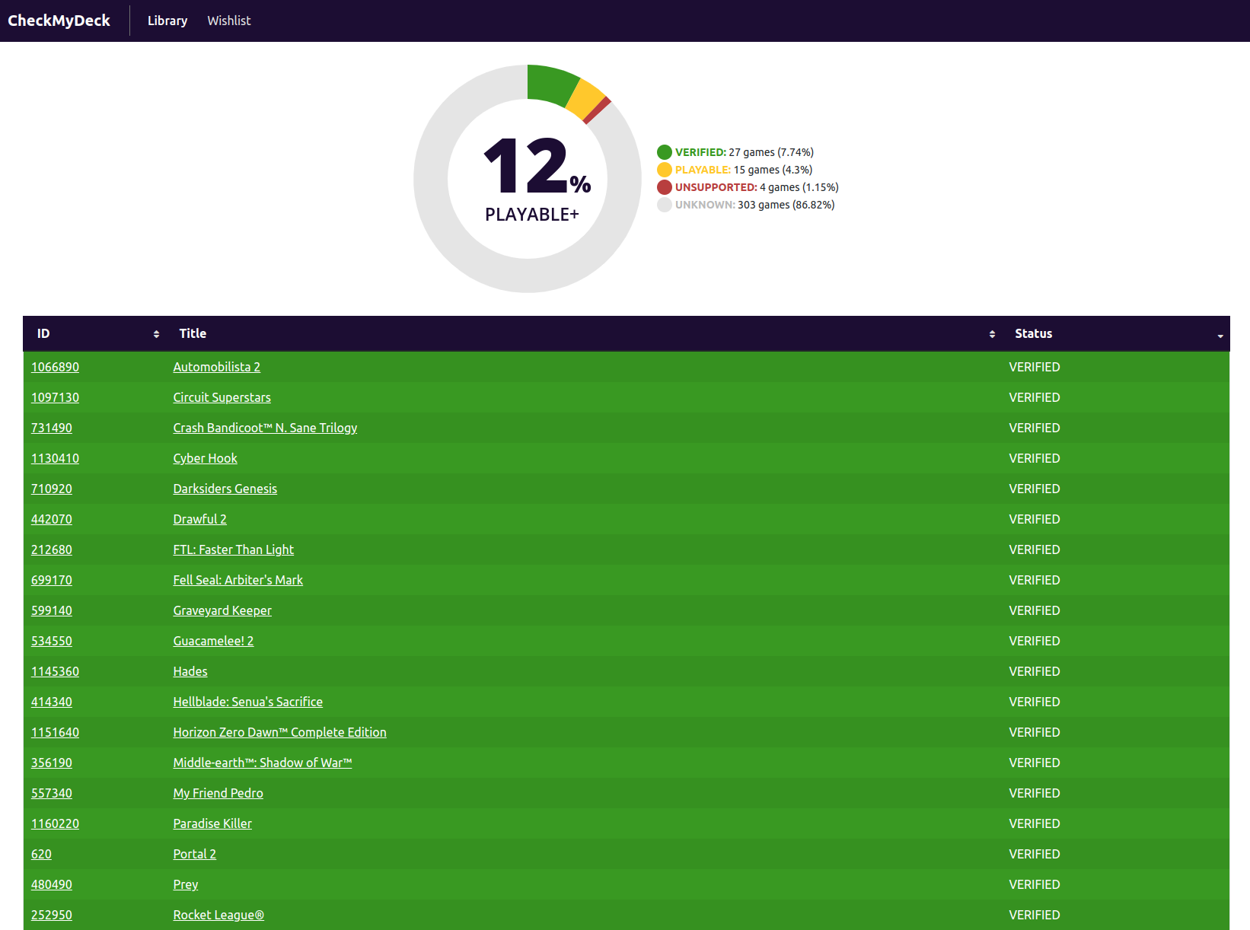Click app ID 699170 link
Screen dimensions: 1250x930
(52, 580)
